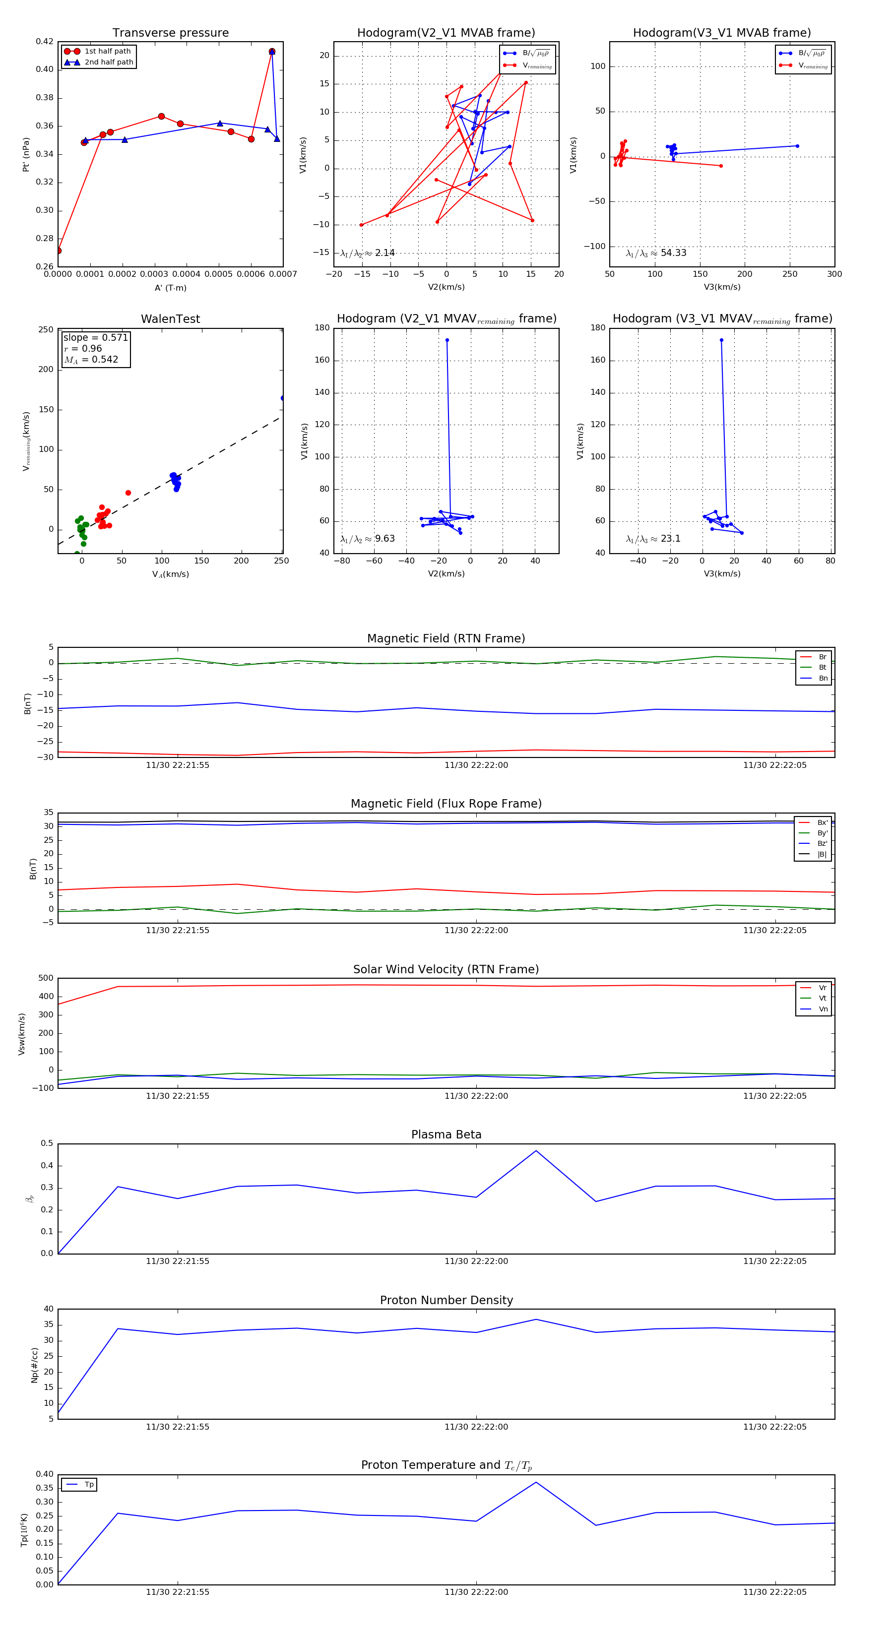Click the "11/30 22:22:00" tick under Plasma Beta

[x=476, y=1261]
